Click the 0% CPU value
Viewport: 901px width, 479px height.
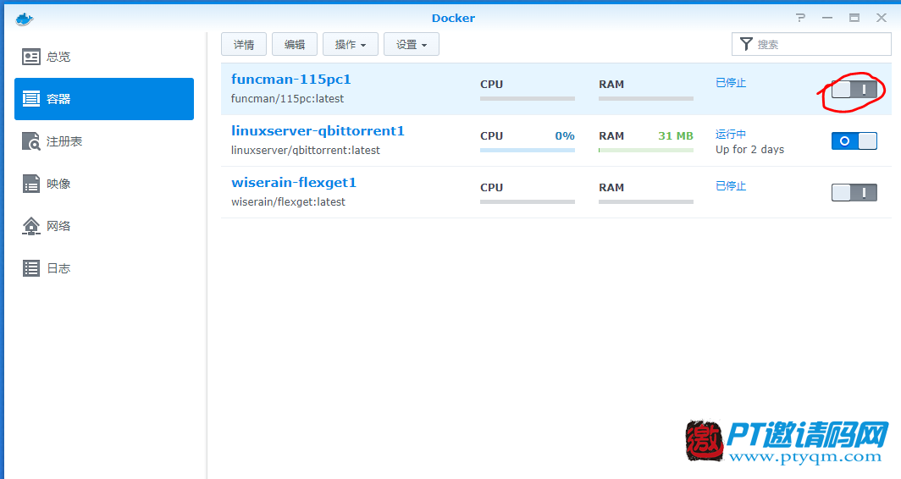coord(565,136)
